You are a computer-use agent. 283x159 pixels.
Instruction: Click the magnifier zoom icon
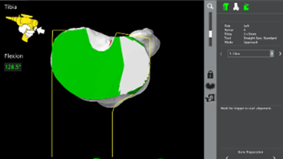click(210, 6)
